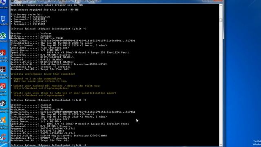Launch the Ashampoo desktop shortcut

(x=4, y=106)
